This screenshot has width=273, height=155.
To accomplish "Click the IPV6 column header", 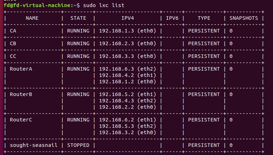I will click(172, 18).
